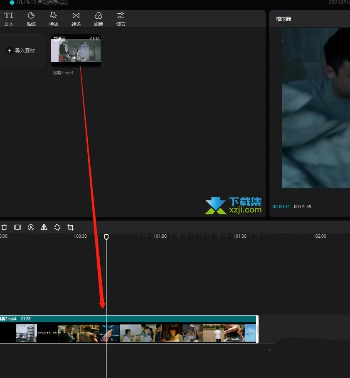
Task: Open the 贴纸 sticker panel
Action: tap(31, 18)
